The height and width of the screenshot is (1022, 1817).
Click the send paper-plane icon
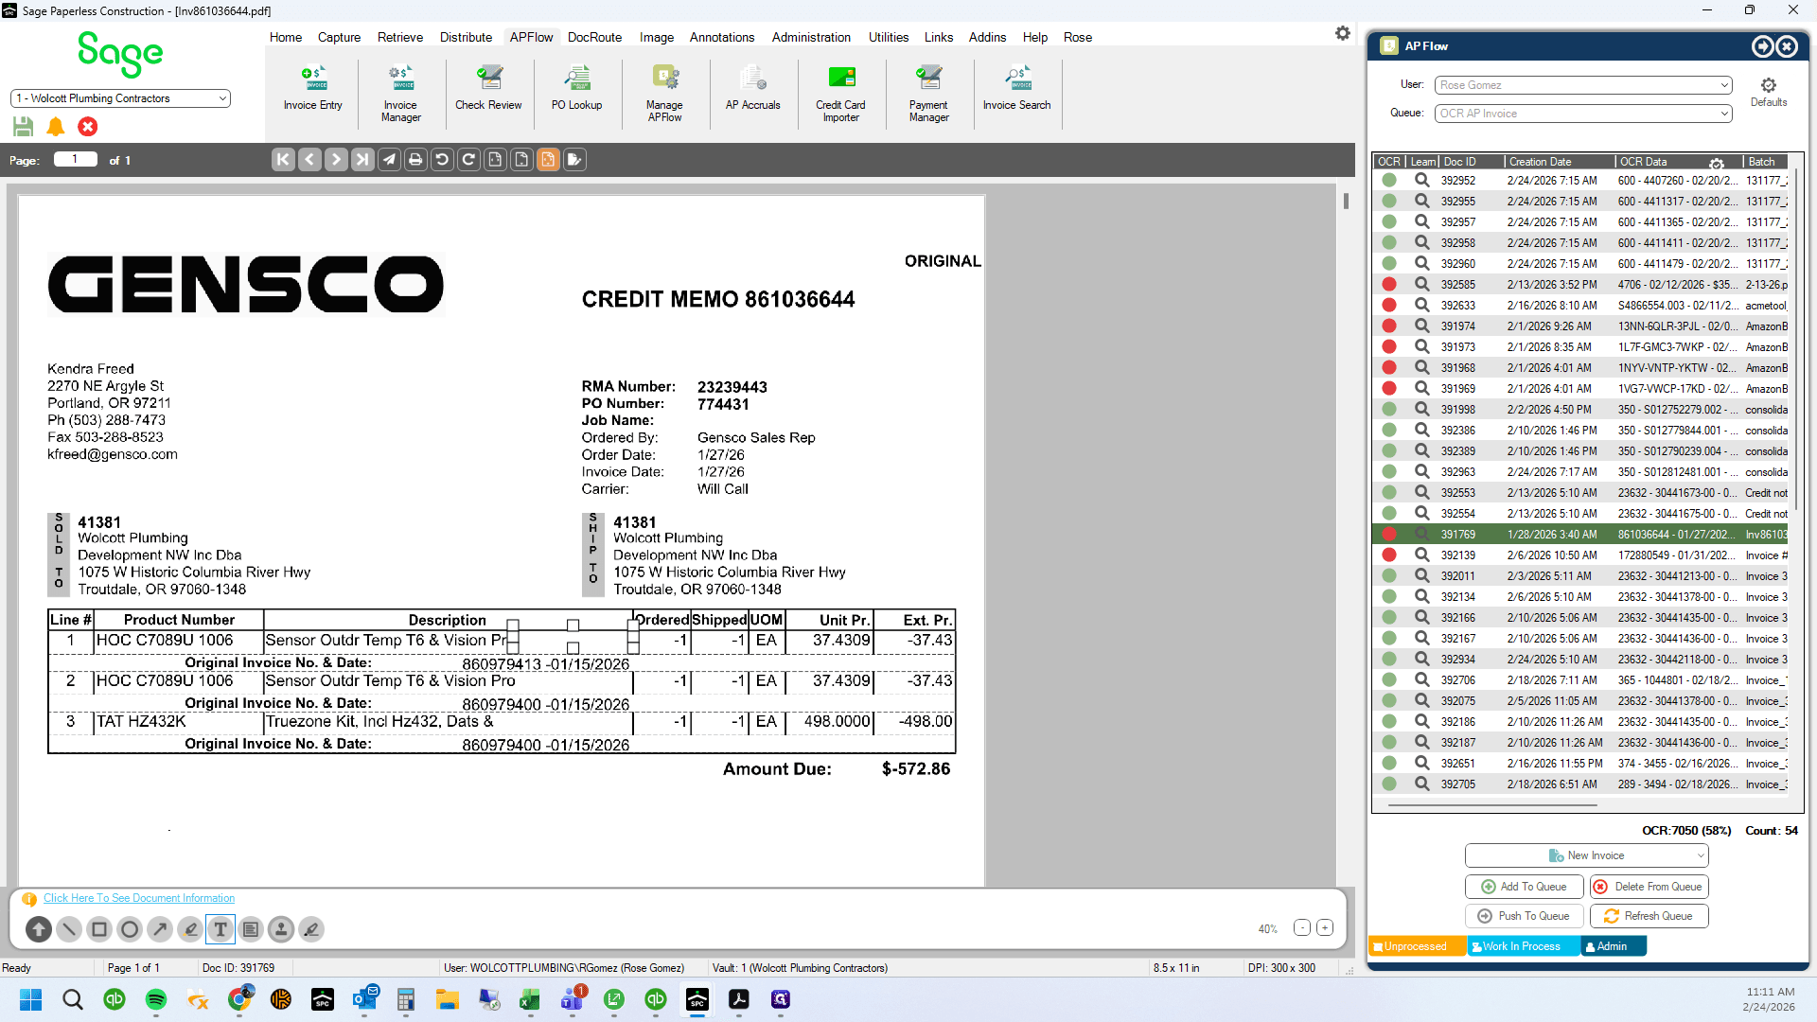389,160
